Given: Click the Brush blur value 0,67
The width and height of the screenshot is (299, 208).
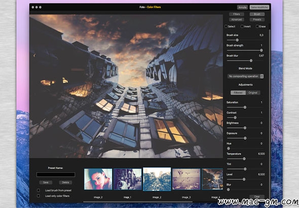Looking at the screenshot, I should click(261, 56).
